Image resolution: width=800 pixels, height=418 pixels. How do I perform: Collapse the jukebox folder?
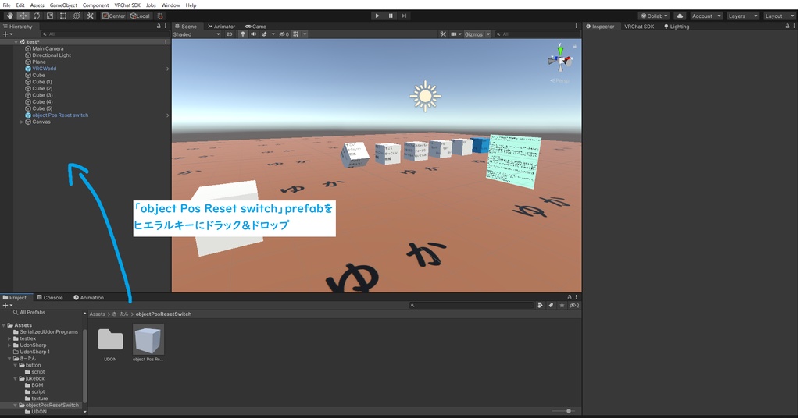pyautogui.click(x=16, y=379)
